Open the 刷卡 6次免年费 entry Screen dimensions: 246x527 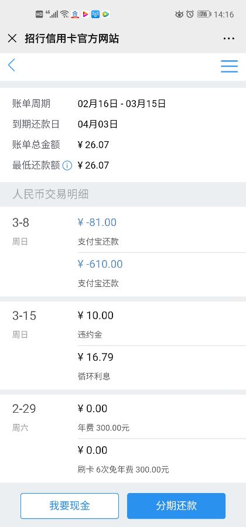click(x=162, y=460)
